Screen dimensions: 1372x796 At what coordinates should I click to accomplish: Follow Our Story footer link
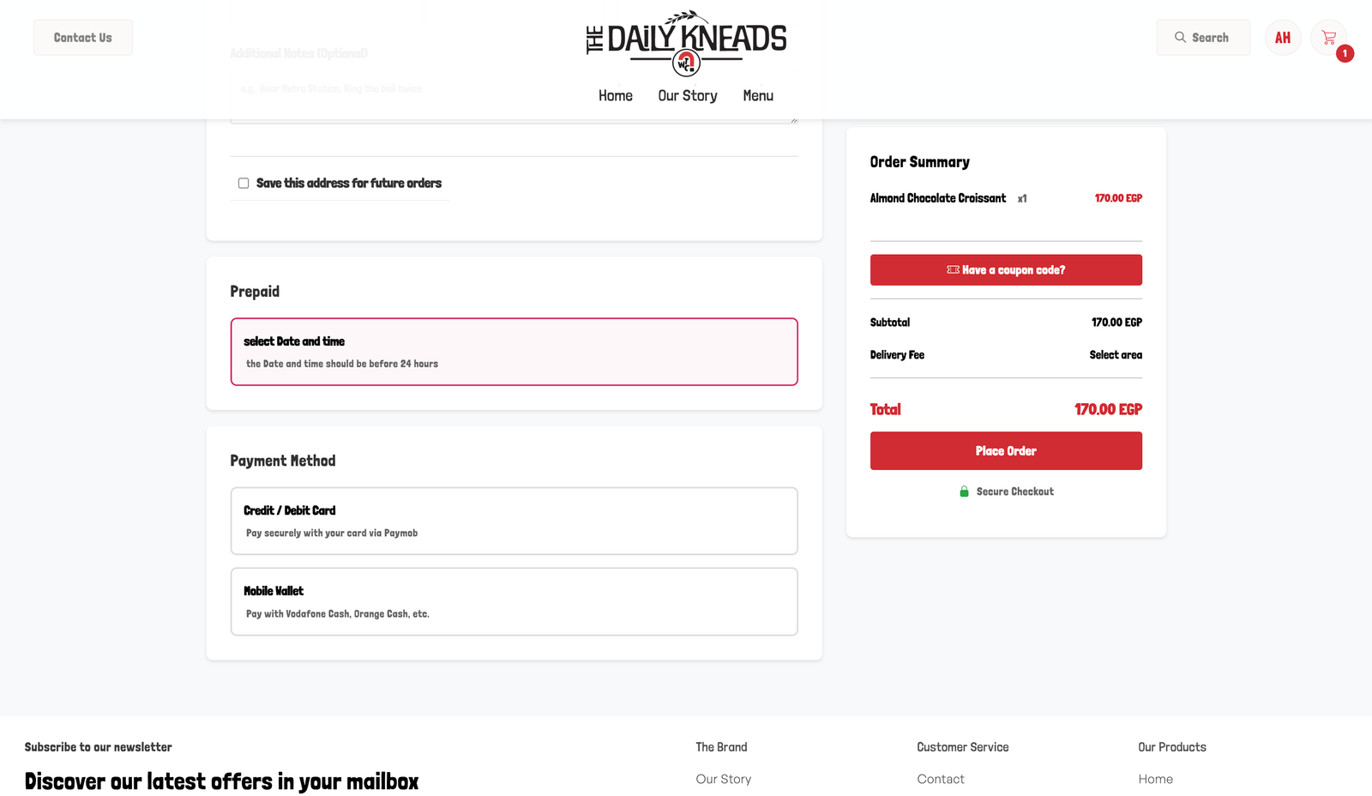pos(724,779)
